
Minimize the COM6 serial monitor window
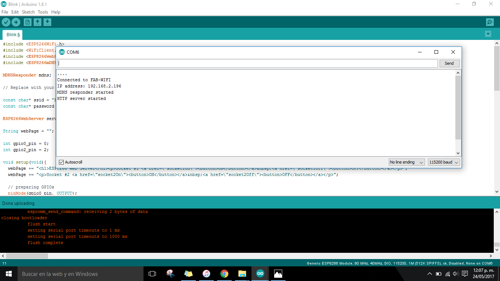coord(419,52)
